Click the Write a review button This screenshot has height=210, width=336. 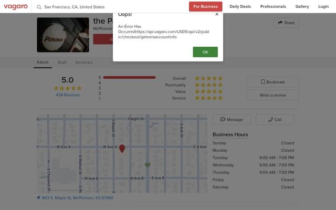click(x=273, y=95)
